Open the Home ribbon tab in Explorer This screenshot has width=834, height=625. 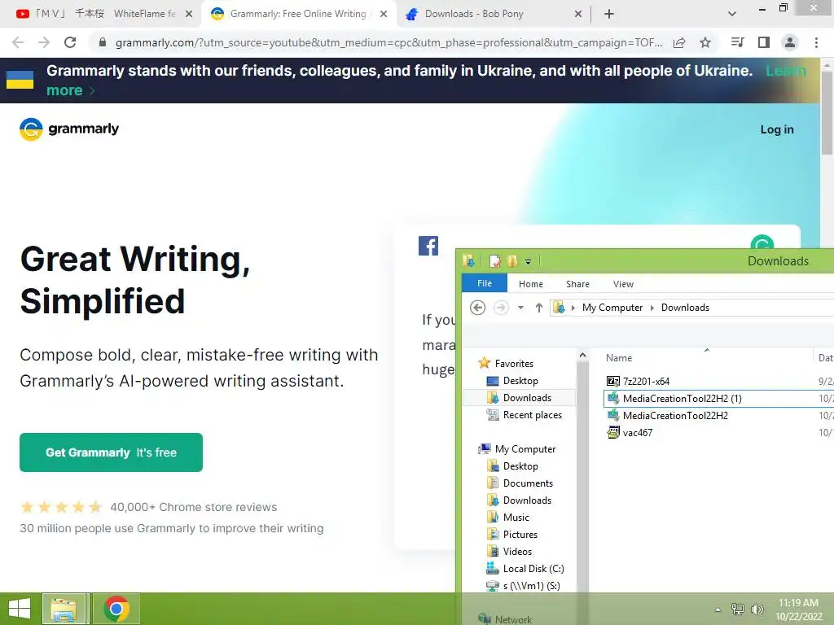pyautogui.click(x=531, y=284)
